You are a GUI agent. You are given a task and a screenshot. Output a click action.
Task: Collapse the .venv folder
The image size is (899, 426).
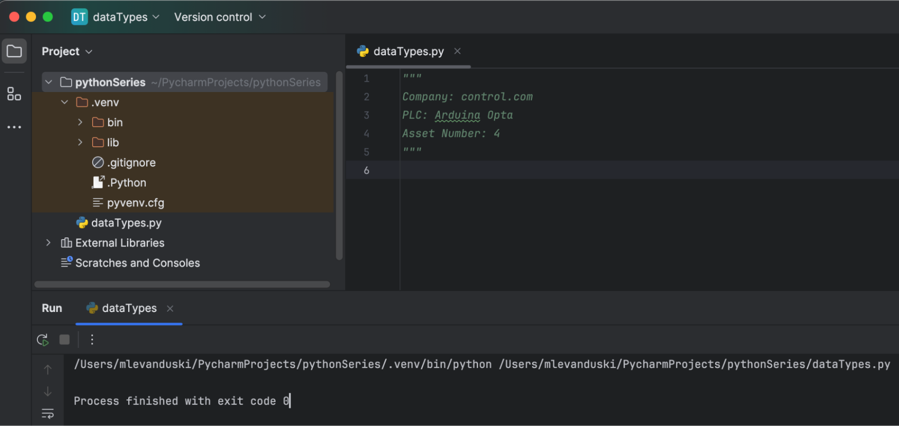pos(64,102)
